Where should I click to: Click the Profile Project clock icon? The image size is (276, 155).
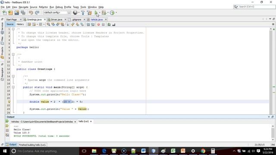click(x=112, y=12)
